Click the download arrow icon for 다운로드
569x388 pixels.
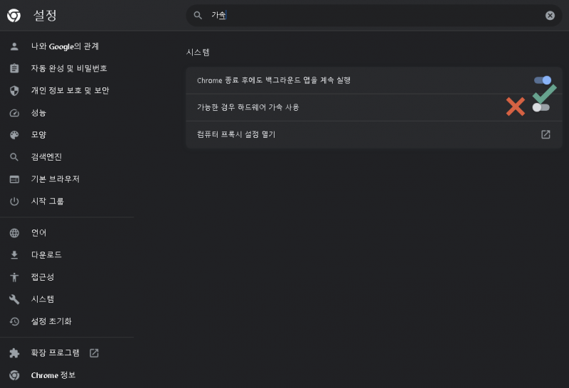point(14,255)
